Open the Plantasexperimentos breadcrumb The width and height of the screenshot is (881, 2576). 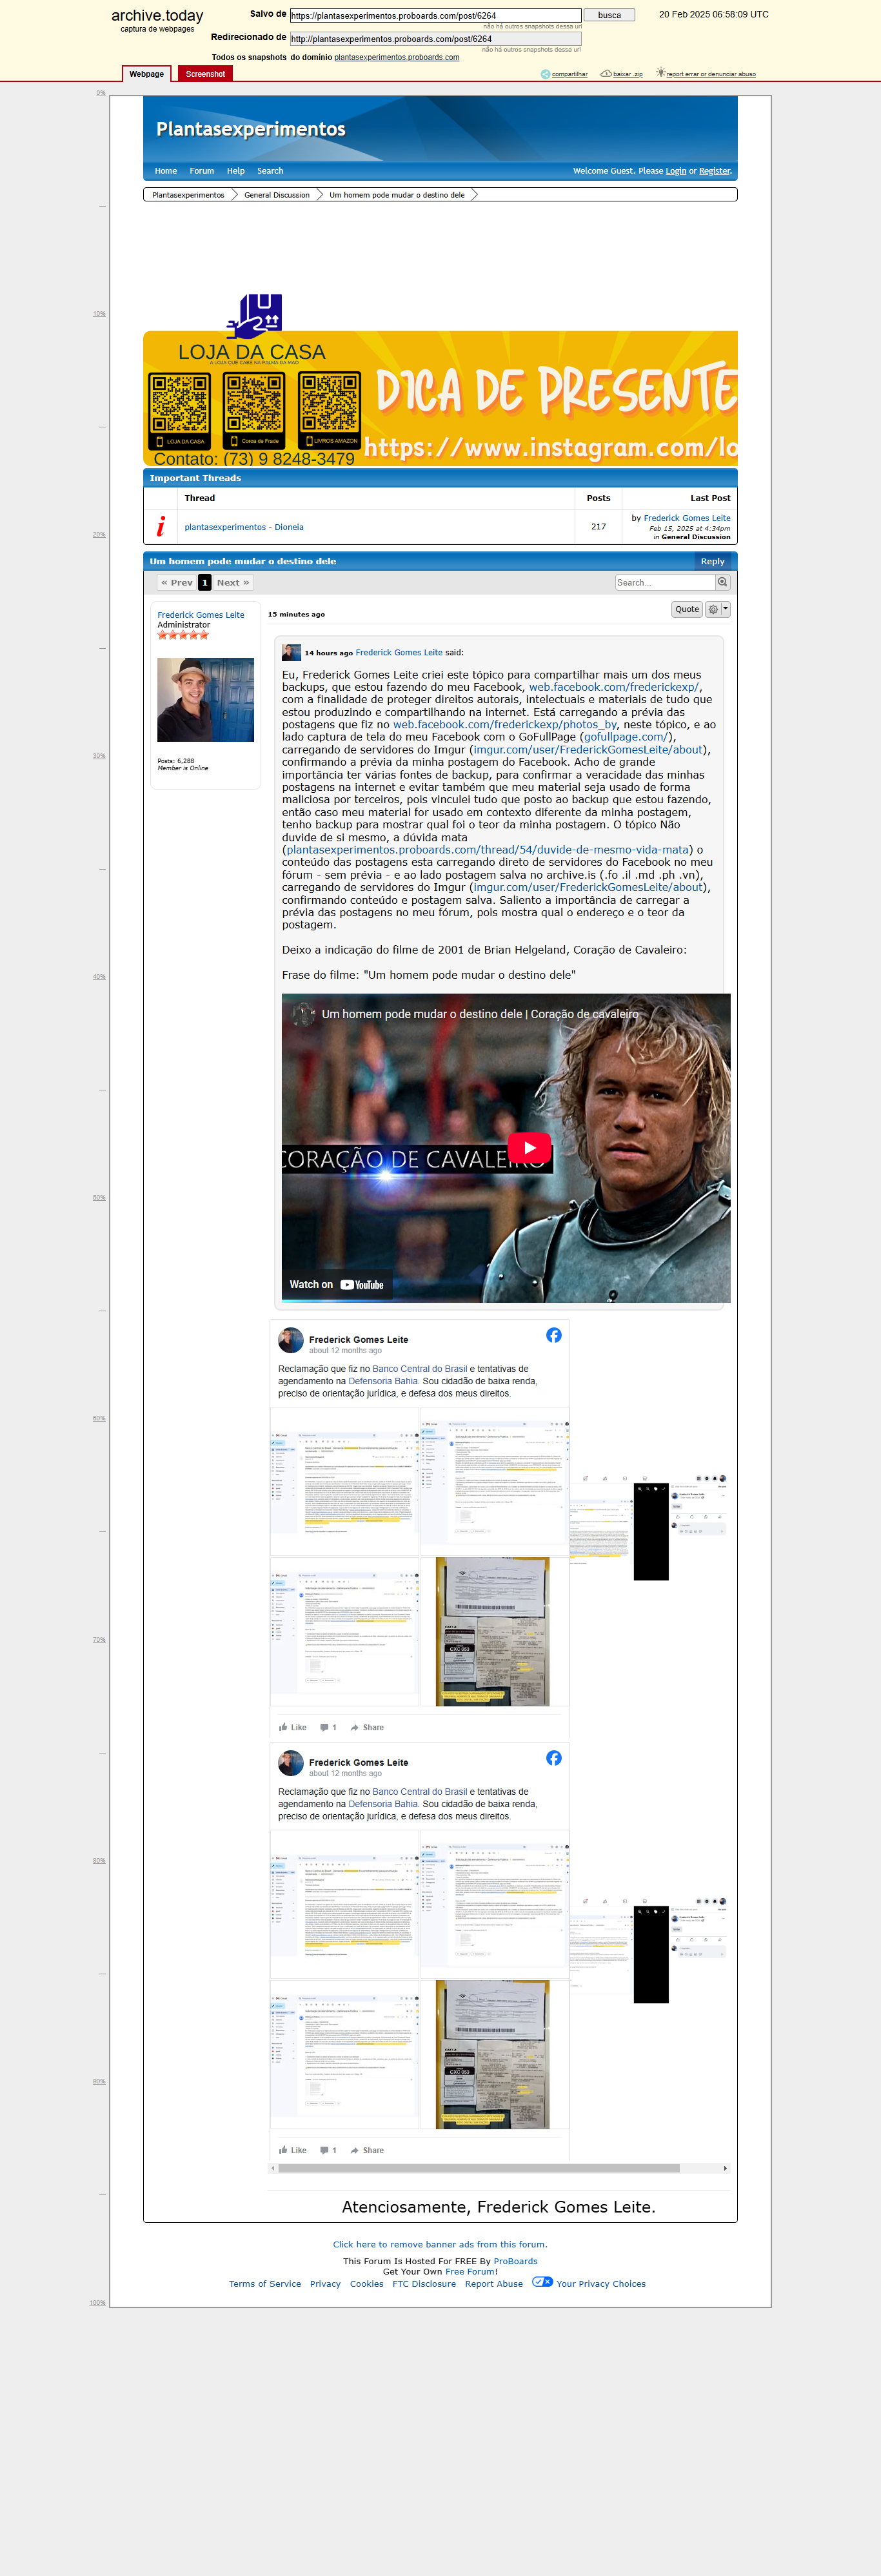click(188, 195)
